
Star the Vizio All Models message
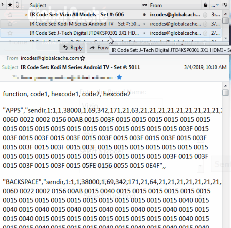point(10,15)
